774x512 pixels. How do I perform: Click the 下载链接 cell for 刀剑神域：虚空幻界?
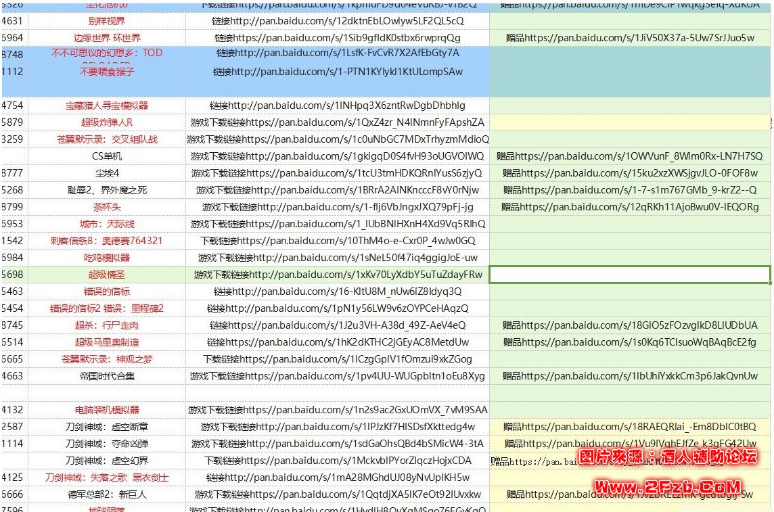(338, 461)
